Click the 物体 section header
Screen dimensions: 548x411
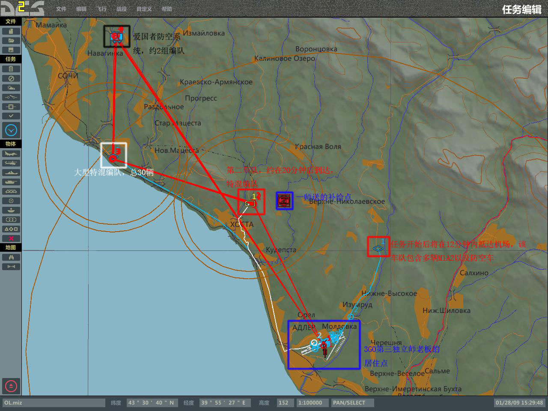11,144
